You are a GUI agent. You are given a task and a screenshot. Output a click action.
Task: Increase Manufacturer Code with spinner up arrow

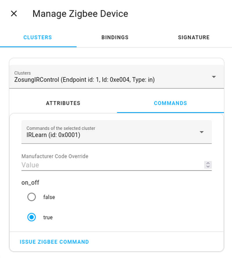click(x=208, y=163)
